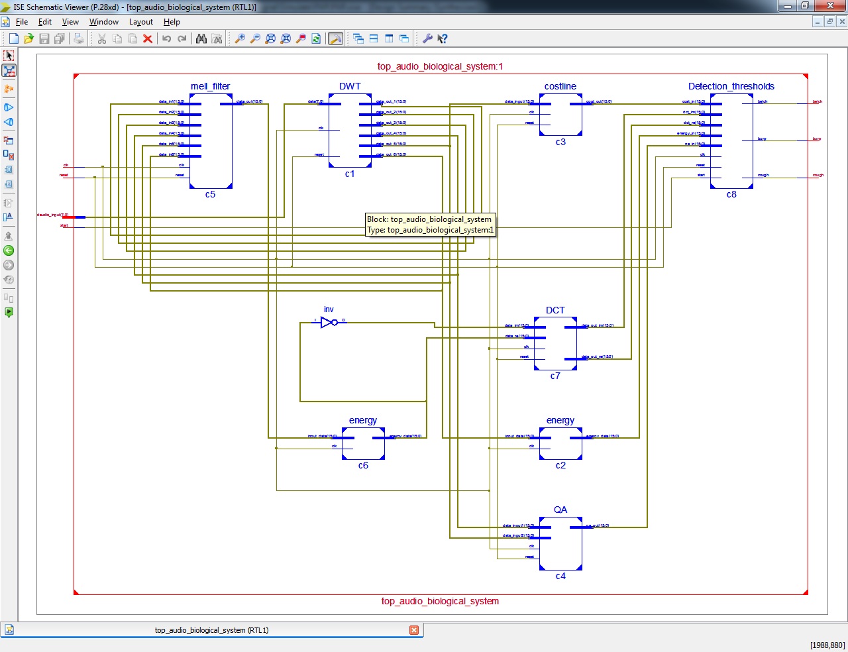Select the costline block c3
The width and height of the screenshot is (848, 652).
coord(560,115)
